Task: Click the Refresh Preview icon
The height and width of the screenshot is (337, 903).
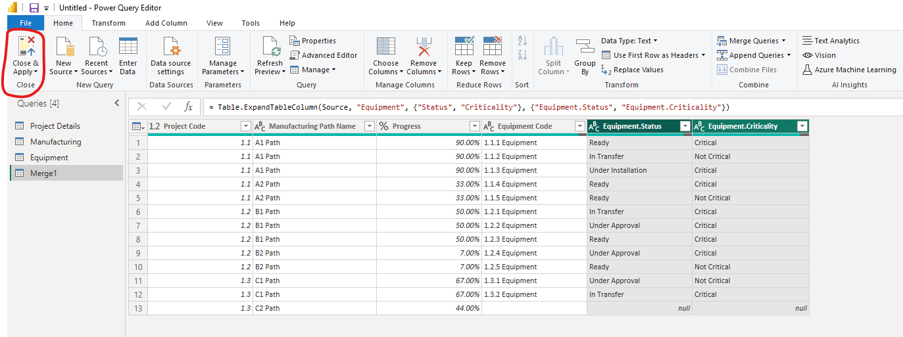Action: pyautogui.click(x=271, y=47)
